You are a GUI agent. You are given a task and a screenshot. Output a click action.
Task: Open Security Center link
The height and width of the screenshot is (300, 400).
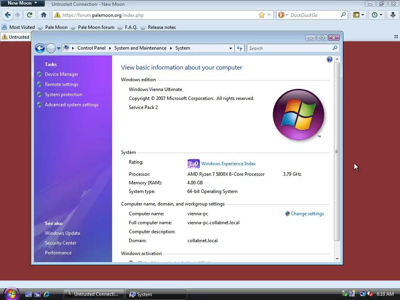coord(61,243)
